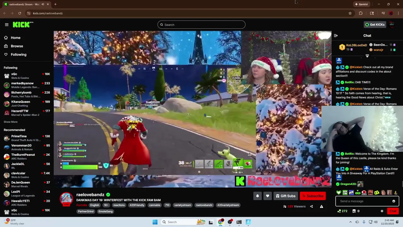Click the channel points balance 272
403x227 pixels.
[342, 211]
